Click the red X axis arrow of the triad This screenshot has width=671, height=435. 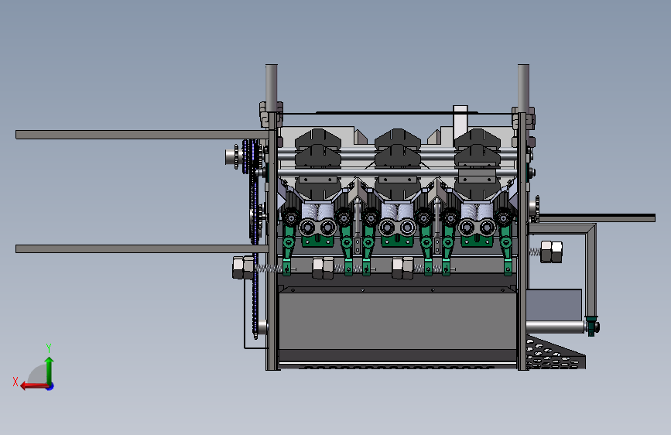click(33, 386)
